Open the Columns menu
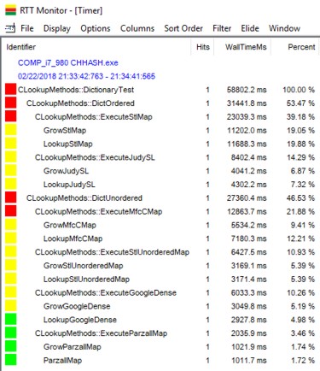The image size is (320, 371). 137,28
